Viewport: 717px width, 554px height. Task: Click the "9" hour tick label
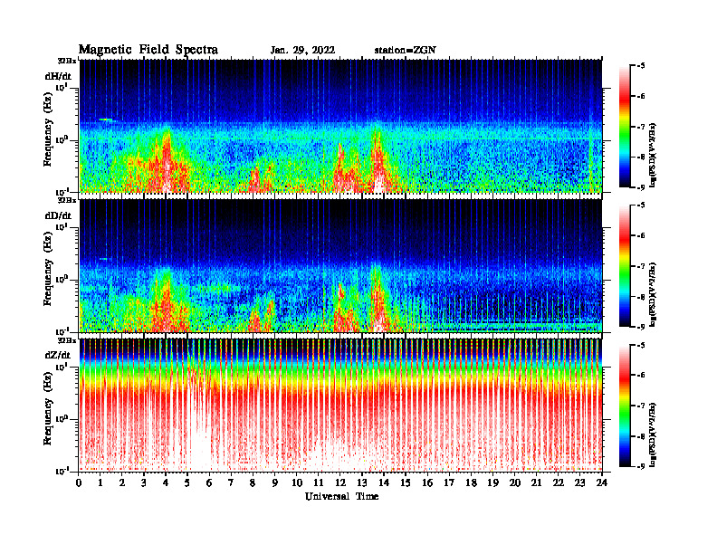(x=275, y=483)
